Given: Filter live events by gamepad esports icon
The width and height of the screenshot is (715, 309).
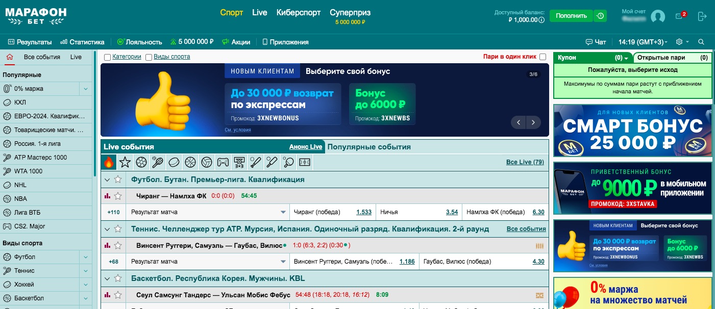Looking at the screenshot, I should click(223, 162).
